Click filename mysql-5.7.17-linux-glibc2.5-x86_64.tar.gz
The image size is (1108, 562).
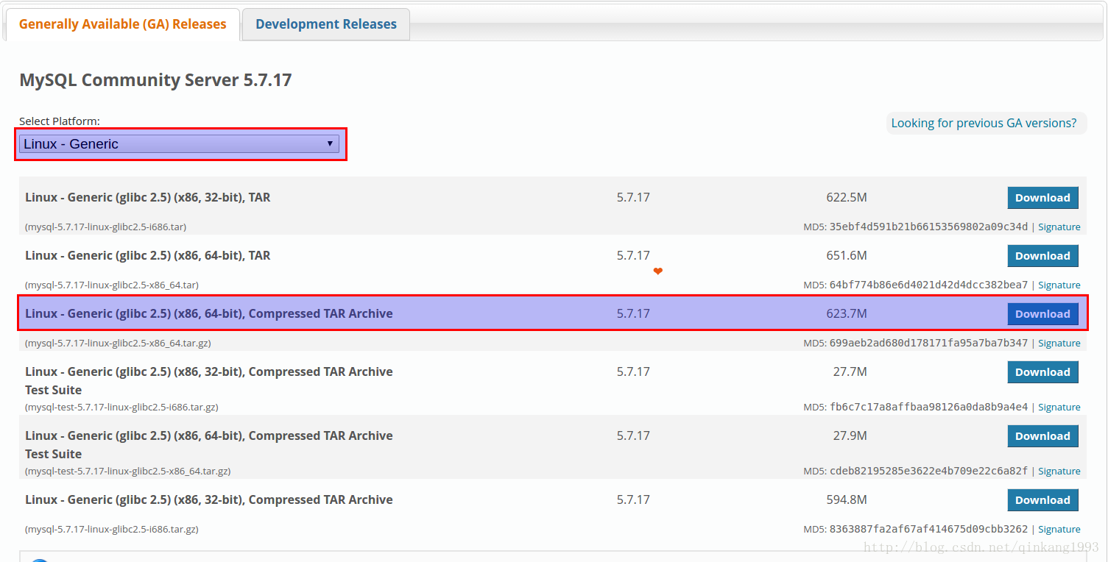(118, 344)
